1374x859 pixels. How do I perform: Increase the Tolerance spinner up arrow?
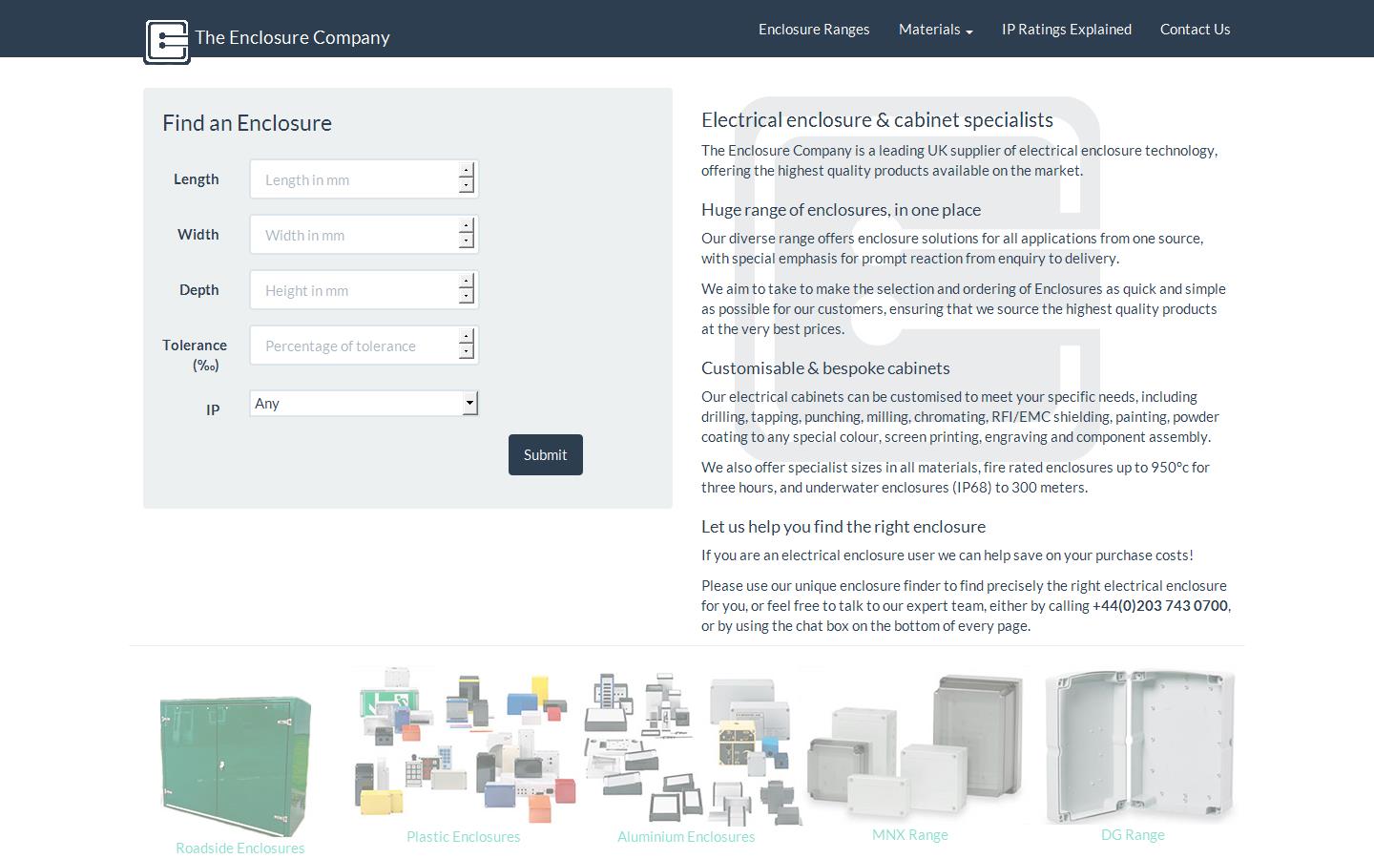(x=466, y=338)
